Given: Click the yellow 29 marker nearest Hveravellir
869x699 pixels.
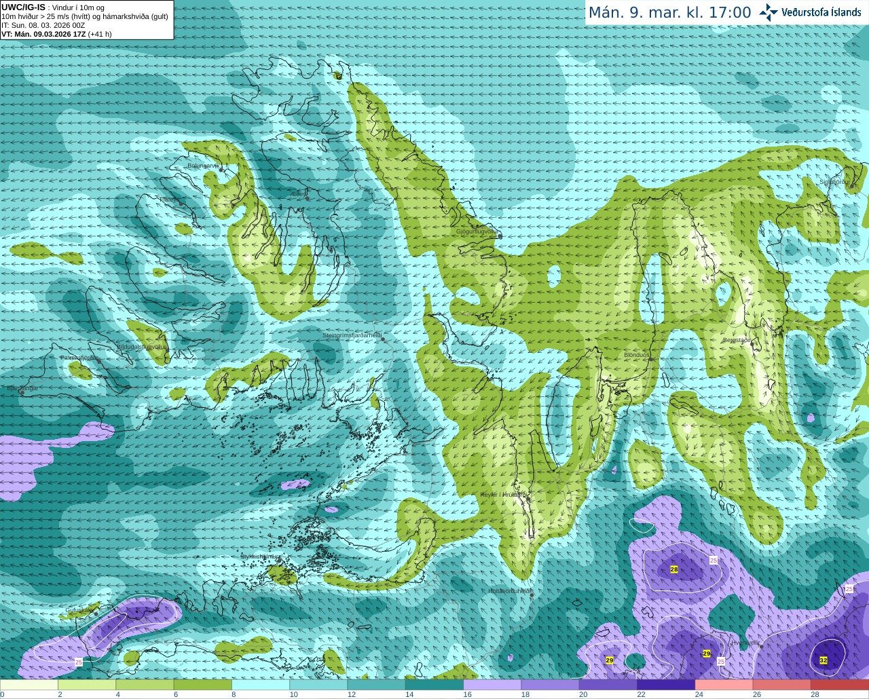Looking at the screenshot, I should 707,654.
